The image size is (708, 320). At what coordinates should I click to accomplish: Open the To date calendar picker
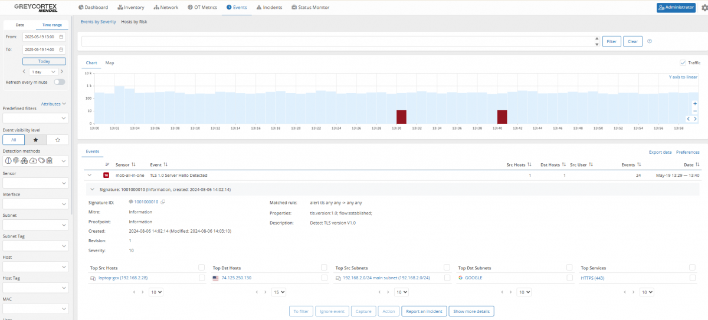click(x=61, y=50)
